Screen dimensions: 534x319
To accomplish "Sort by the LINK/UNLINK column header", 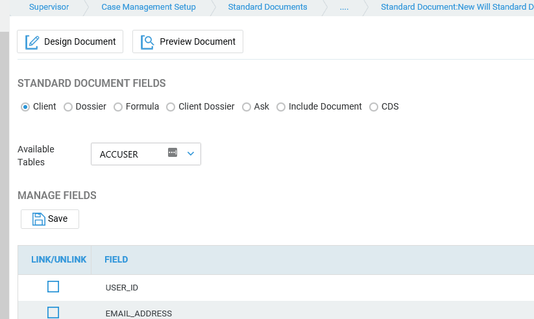I will pyautogui.click(x=59, y=260).
